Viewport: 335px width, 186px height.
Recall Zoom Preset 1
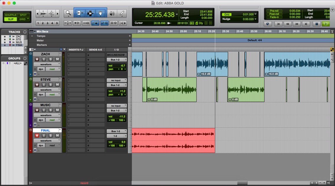(x=38, y=23)
